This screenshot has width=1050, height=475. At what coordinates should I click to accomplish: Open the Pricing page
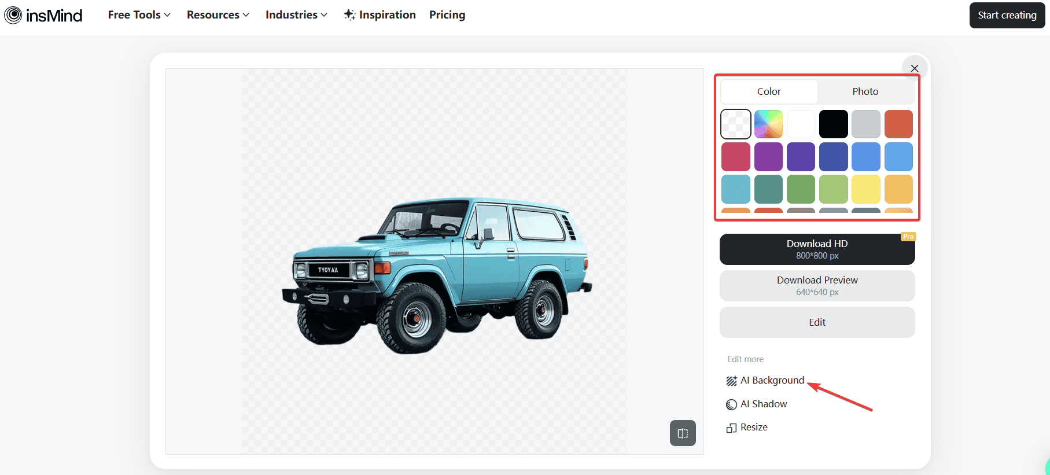click(447, 15)
